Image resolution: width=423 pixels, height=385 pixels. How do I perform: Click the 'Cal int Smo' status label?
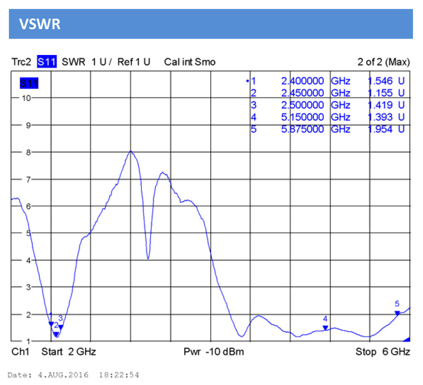tap(190, 62)
